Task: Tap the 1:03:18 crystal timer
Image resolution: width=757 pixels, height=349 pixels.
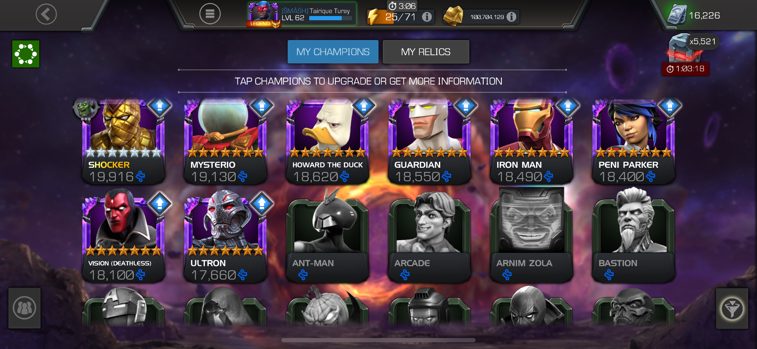Action: pos(685,69)
